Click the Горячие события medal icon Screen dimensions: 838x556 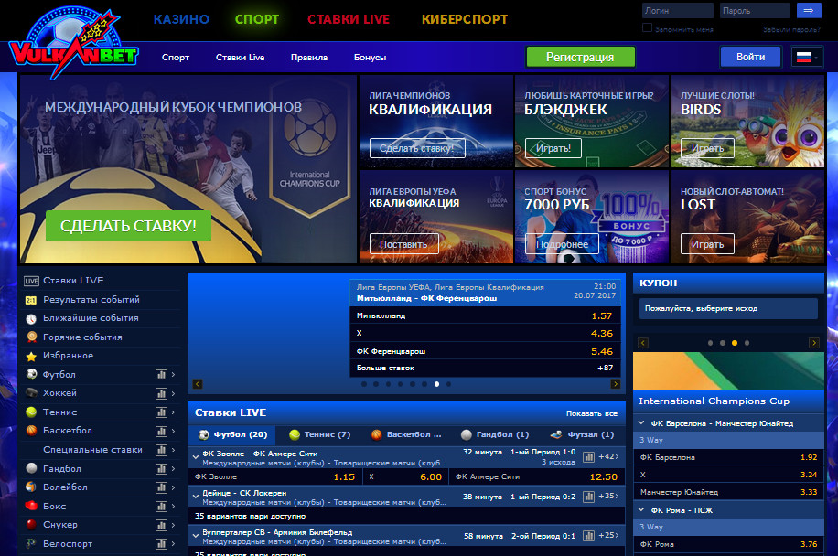point(31,337)
